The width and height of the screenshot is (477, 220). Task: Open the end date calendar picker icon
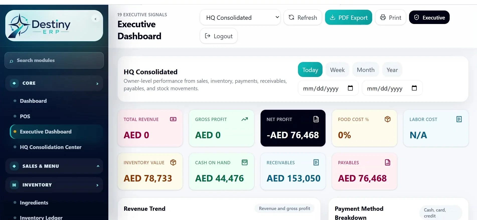pyautogui.click(x=414, y=88)
